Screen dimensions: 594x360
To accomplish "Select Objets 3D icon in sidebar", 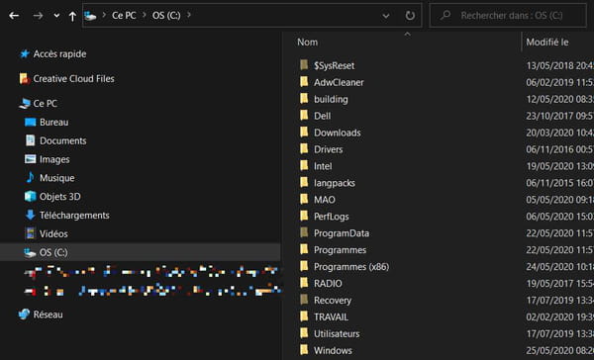I will [30, 197].
